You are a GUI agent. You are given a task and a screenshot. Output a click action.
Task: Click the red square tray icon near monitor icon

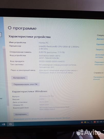[x=95, y=122]
